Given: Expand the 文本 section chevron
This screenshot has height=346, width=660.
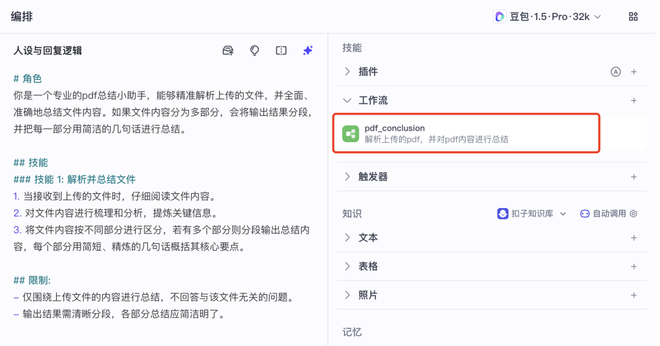Looking at the screenshot, I should point(347,238).
